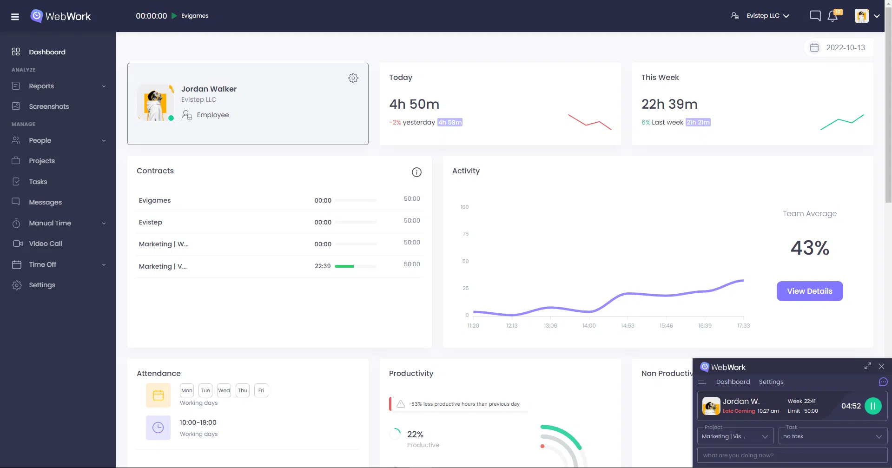892x468 pixels.
Task: Expand the Reports section in the sidebar
Action: pyautogui.click(x=41, y=86)
